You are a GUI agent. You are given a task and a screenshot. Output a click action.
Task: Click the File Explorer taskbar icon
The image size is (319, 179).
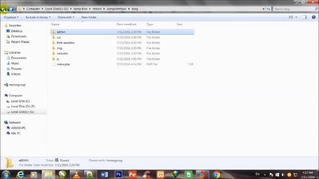[48, 175]
